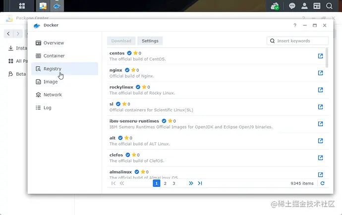Open All Packages in Package Center
Viewport: 342px width, 215px height.
pyautogui.click(x=17, y=61)
